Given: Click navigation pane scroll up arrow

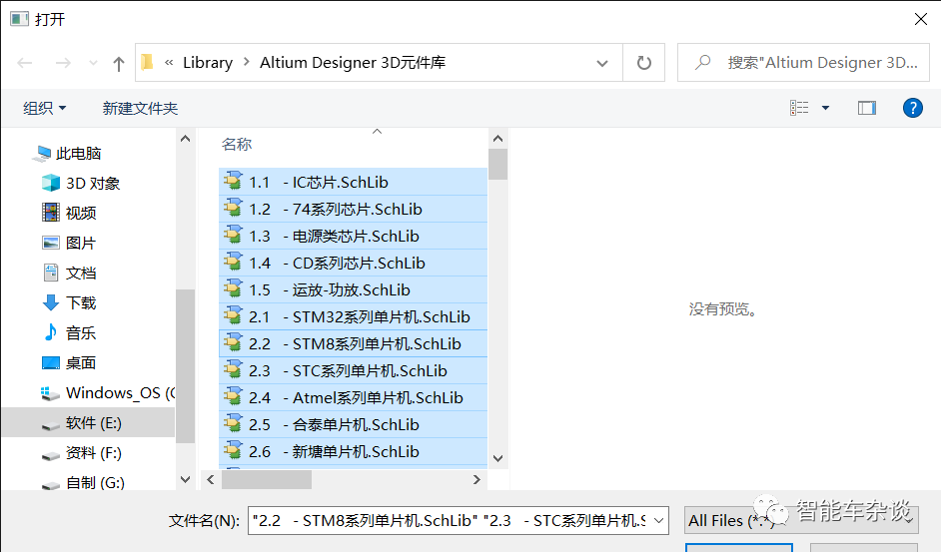Looking at the screenshot, I should 186,139.
